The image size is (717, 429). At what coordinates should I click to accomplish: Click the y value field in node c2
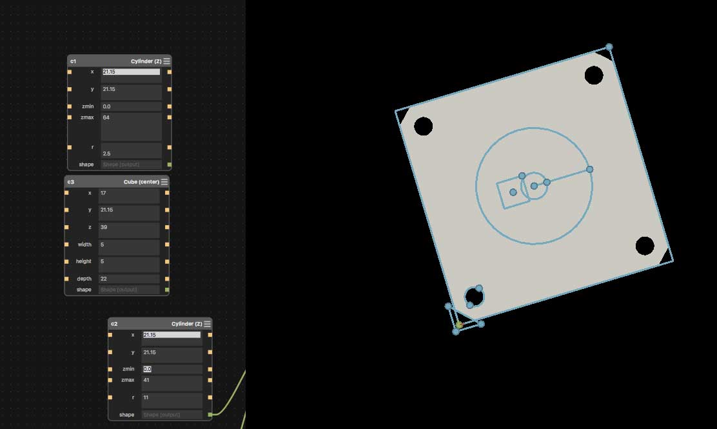172,355
